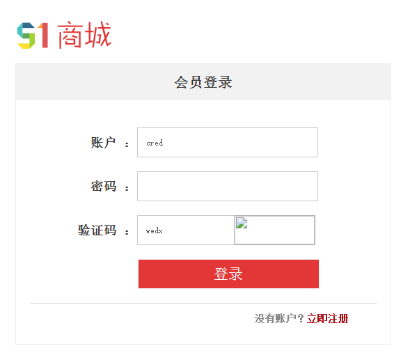Click the red 登录 button

coord(228,274)
